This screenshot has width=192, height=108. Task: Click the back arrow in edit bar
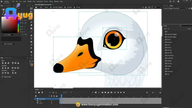coord(41,7)
